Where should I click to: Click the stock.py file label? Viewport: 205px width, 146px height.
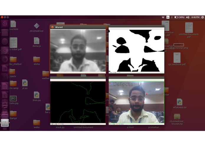[60, 127]
